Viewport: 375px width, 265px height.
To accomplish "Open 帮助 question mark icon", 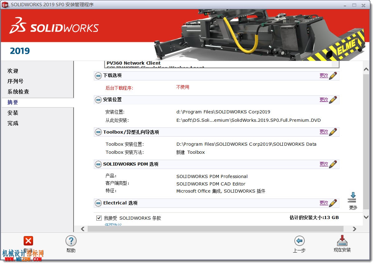I will point(71,241).
